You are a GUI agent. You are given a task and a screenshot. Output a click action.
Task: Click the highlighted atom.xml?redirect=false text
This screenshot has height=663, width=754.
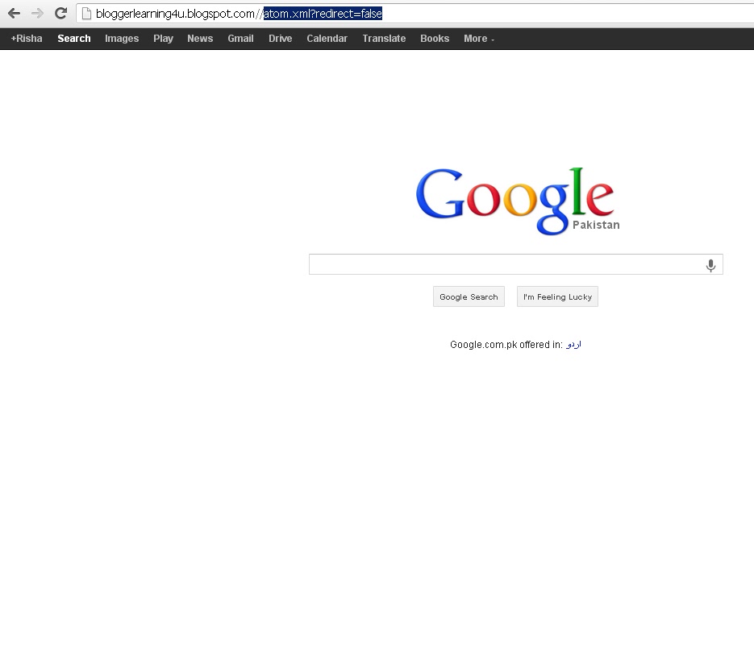pos(323,14)
